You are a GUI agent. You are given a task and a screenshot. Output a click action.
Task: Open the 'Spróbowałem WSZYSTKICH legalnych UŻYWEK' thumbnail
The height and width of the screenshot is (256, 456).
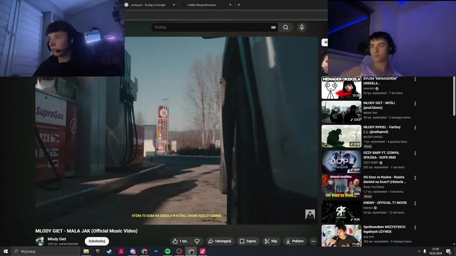click(x=341, y=236)
